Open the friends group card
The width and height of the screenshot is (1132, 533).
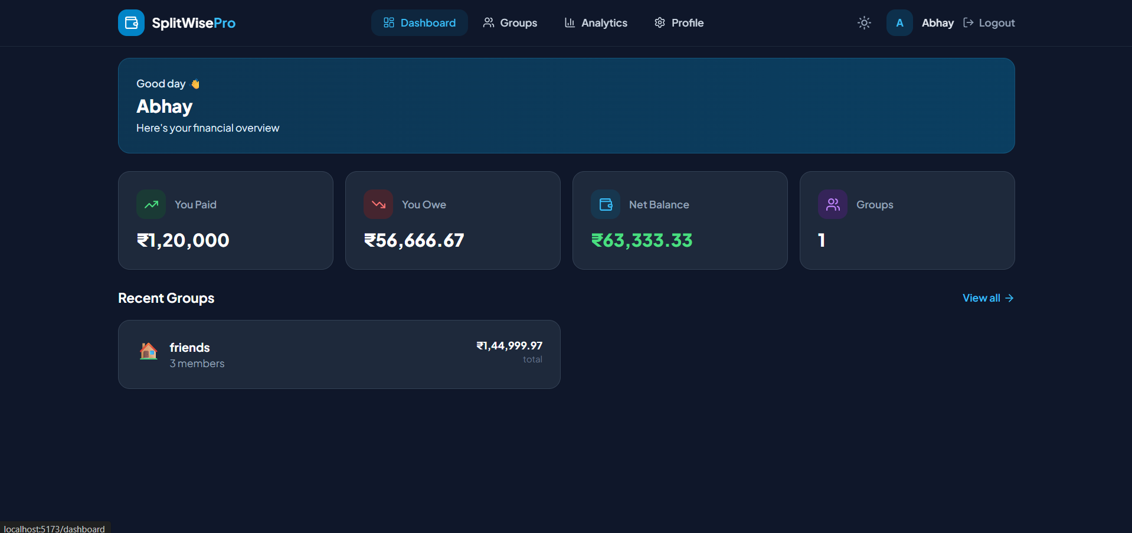click(x=339, y=354)
